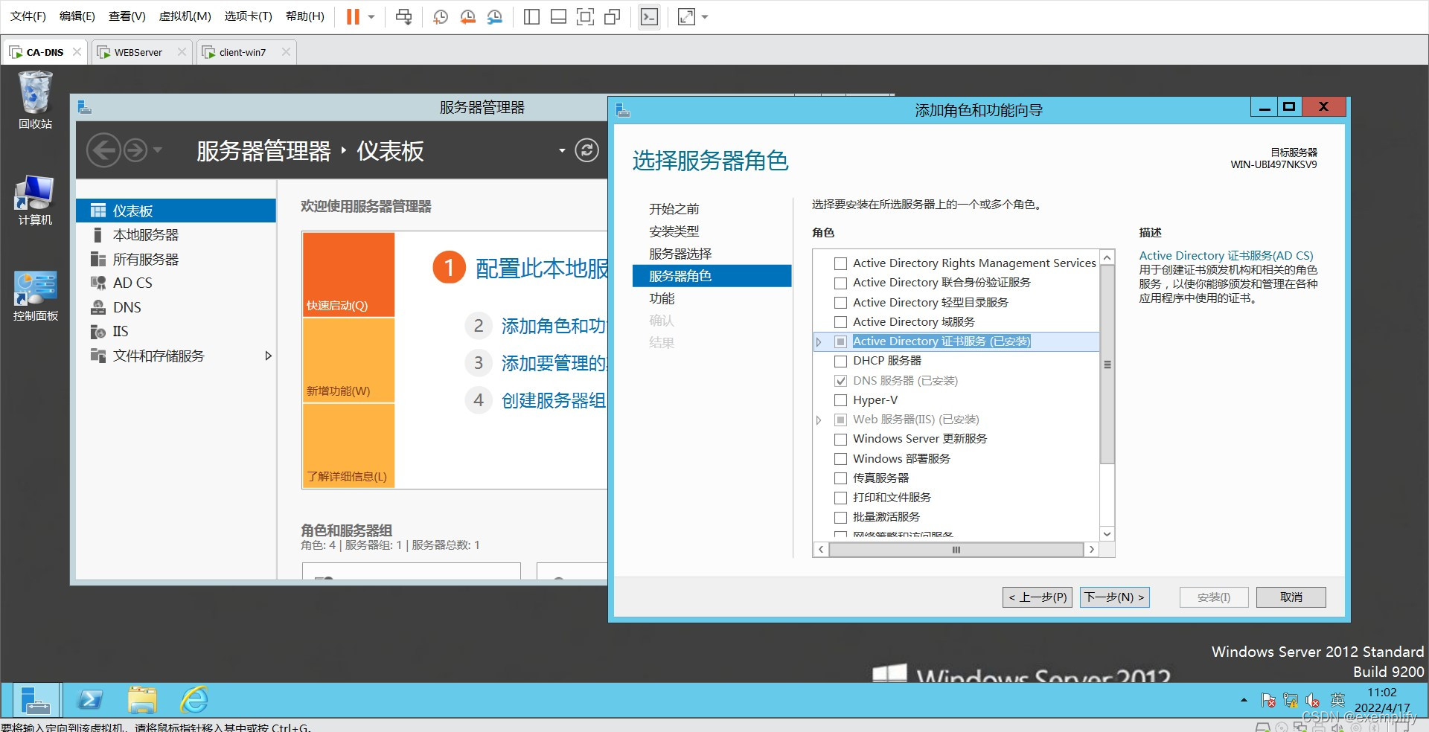Open the 查看(V) menu
The image size is (1429, 732).
pos(127,16)
